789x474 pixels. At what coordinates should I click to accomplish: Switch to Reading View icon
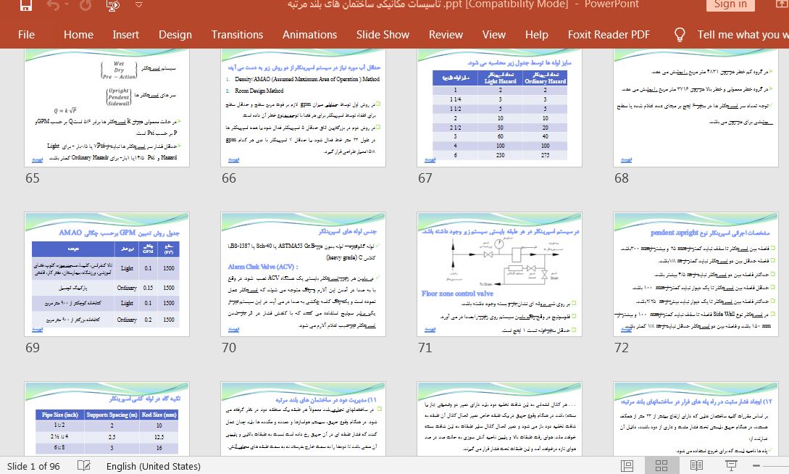click(696, 466)
